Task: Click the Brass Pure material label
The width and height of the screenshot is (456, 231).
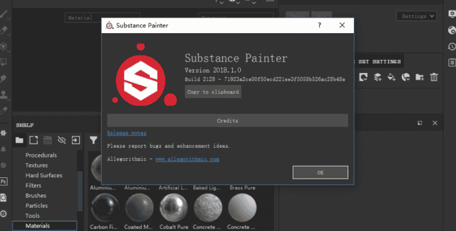Action: [x=243, y=188]
